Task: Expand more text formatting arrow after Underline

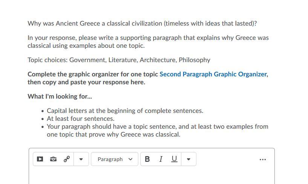Action: pyautogui.click(x=188, y=159)
